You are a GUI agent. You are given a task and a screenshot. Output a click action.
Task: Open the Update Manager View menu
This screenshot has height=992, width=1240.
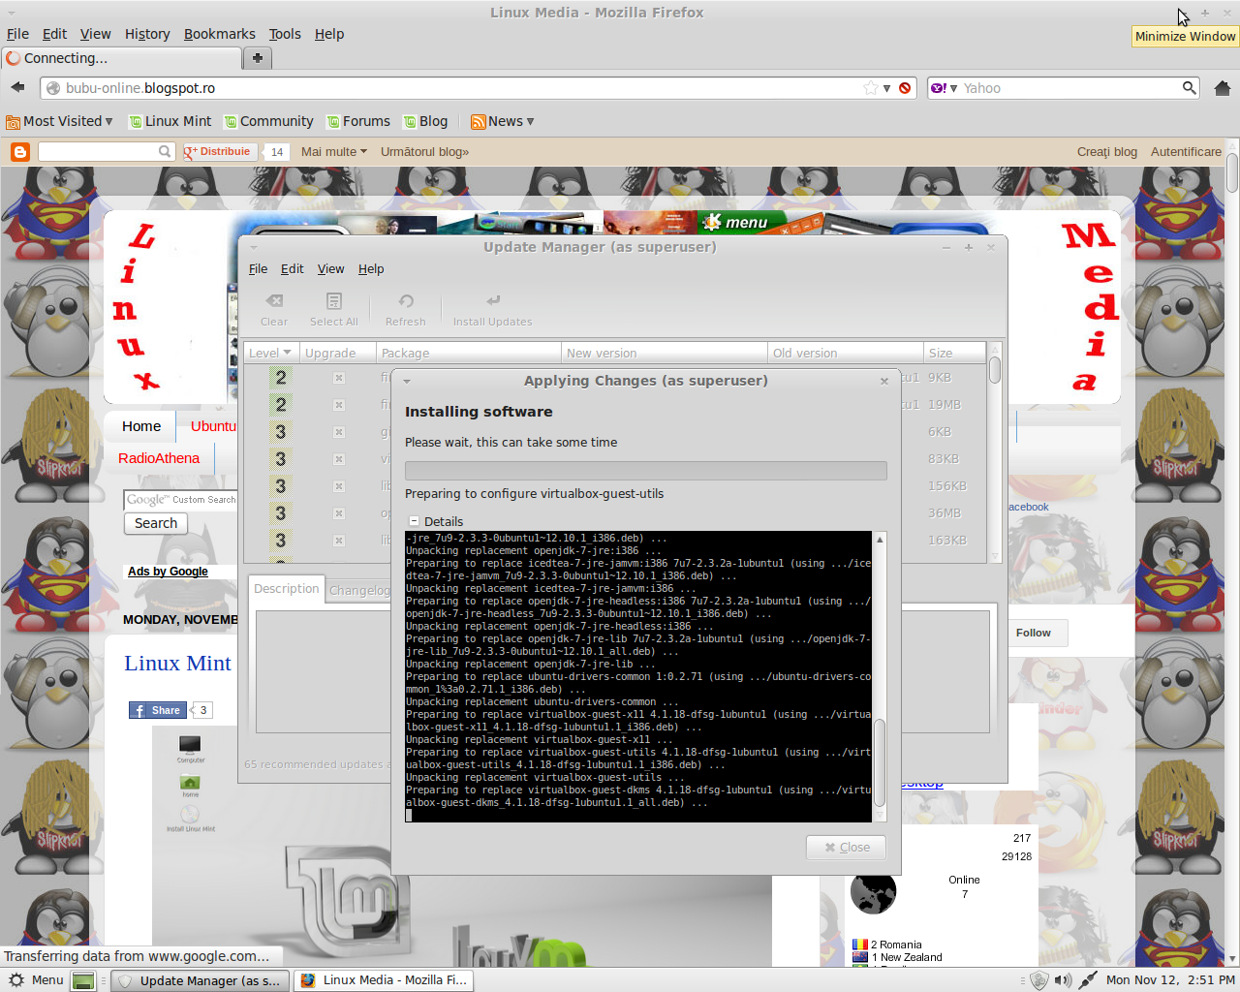click(330, 269)
